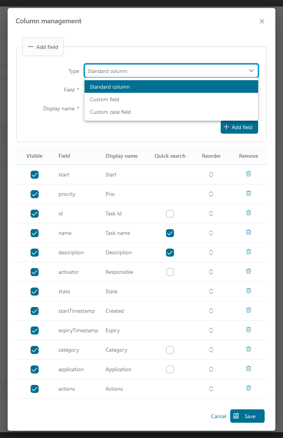Select Custom field from the dropdown list

104,99
